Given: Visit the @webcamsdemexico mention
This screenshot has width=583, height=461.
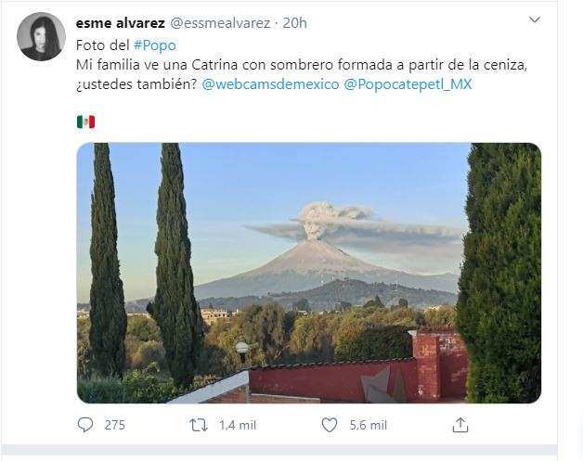Looking at the screenshot, I should 270,84.
